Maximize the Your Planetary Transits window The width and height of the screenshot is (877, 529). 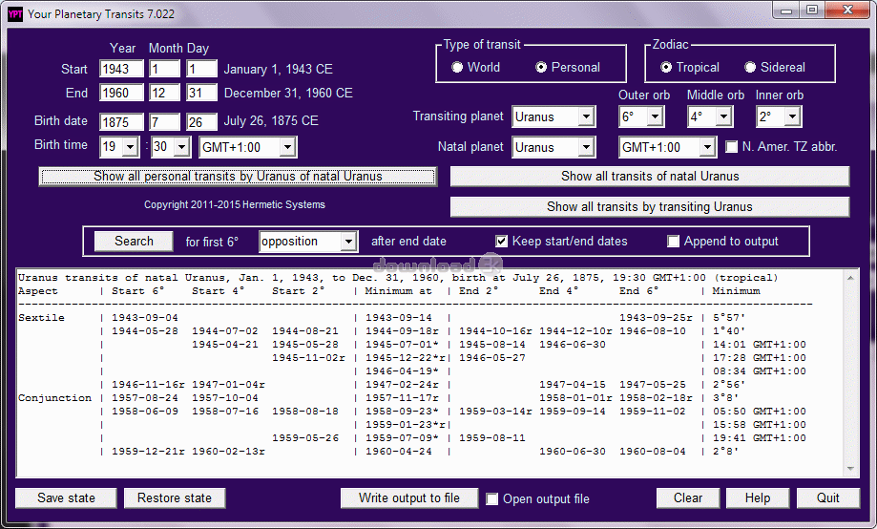812,11
